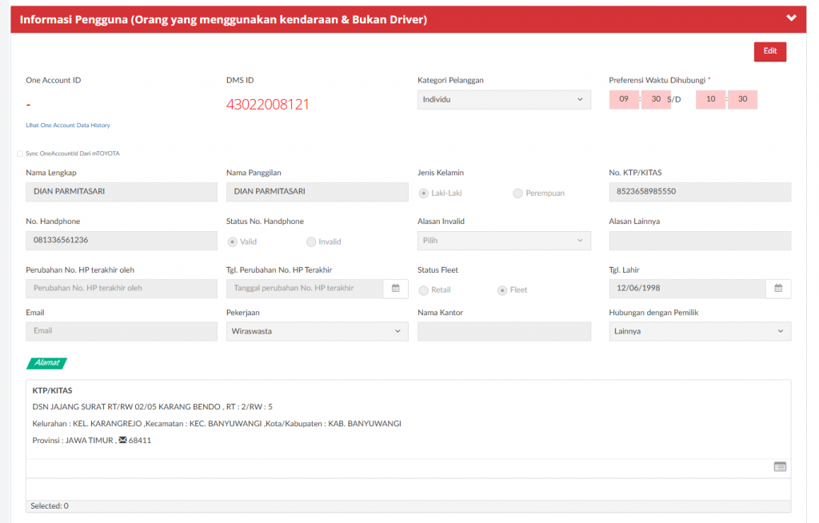Open calendar icon for Tgl. Perubahan No. HP

(395, 288)
